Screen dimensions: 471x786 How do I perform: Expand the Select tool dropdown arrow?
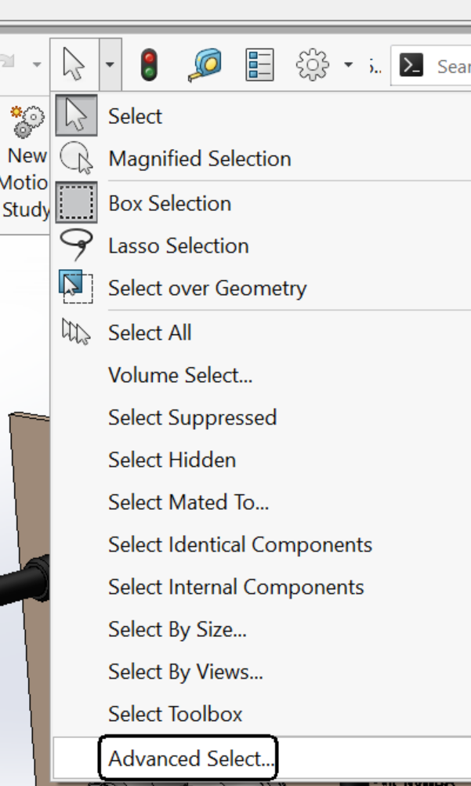coord(111,64)
